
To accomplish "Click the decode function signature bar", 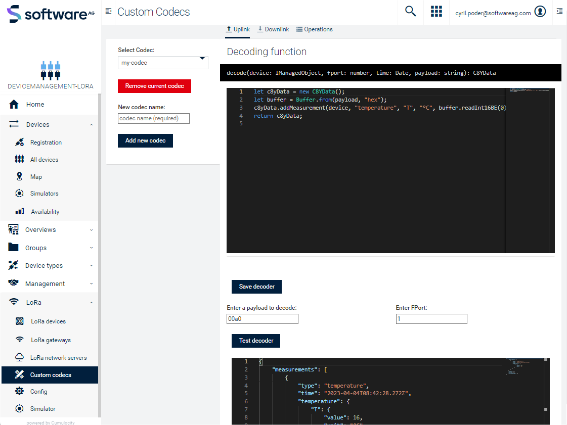I will pos(390,73).
